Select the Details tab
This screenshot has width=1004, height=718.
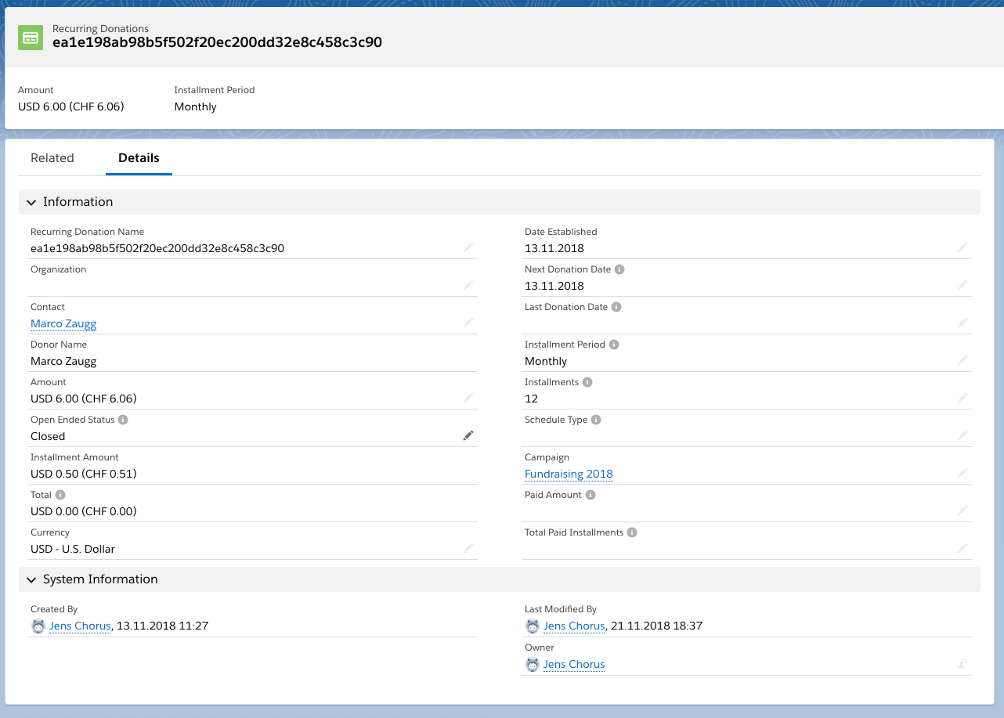coord(139,158)
